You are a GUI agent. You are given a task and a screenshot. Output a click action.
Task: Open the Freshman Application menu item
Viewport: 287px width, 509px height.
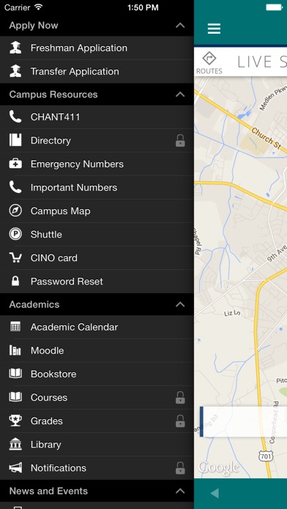point(97,48)
